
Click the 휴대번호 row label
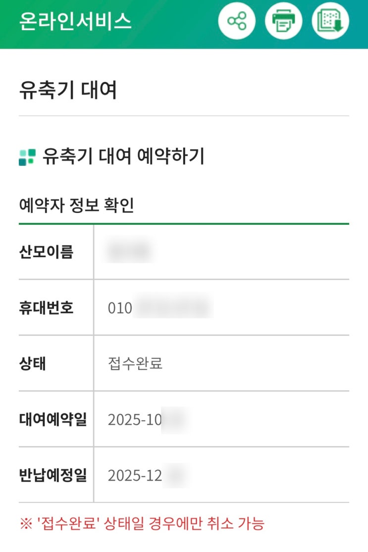point(46,308)
